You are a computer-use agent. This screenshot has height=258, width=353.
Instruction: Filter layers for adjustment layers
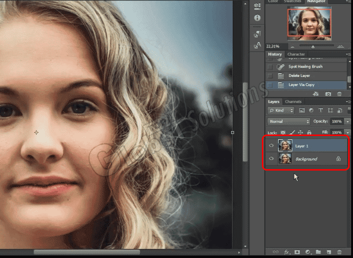[311, 111]
